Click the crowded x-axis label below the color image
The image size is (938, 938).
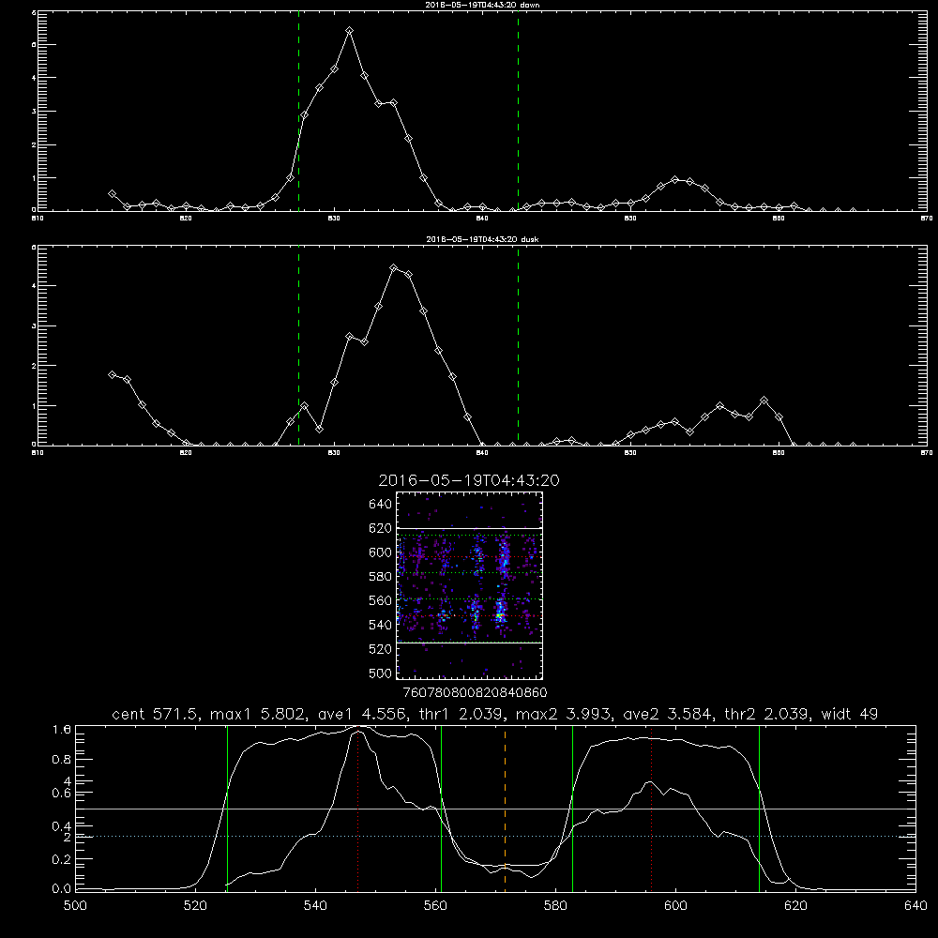coord(476,692)
